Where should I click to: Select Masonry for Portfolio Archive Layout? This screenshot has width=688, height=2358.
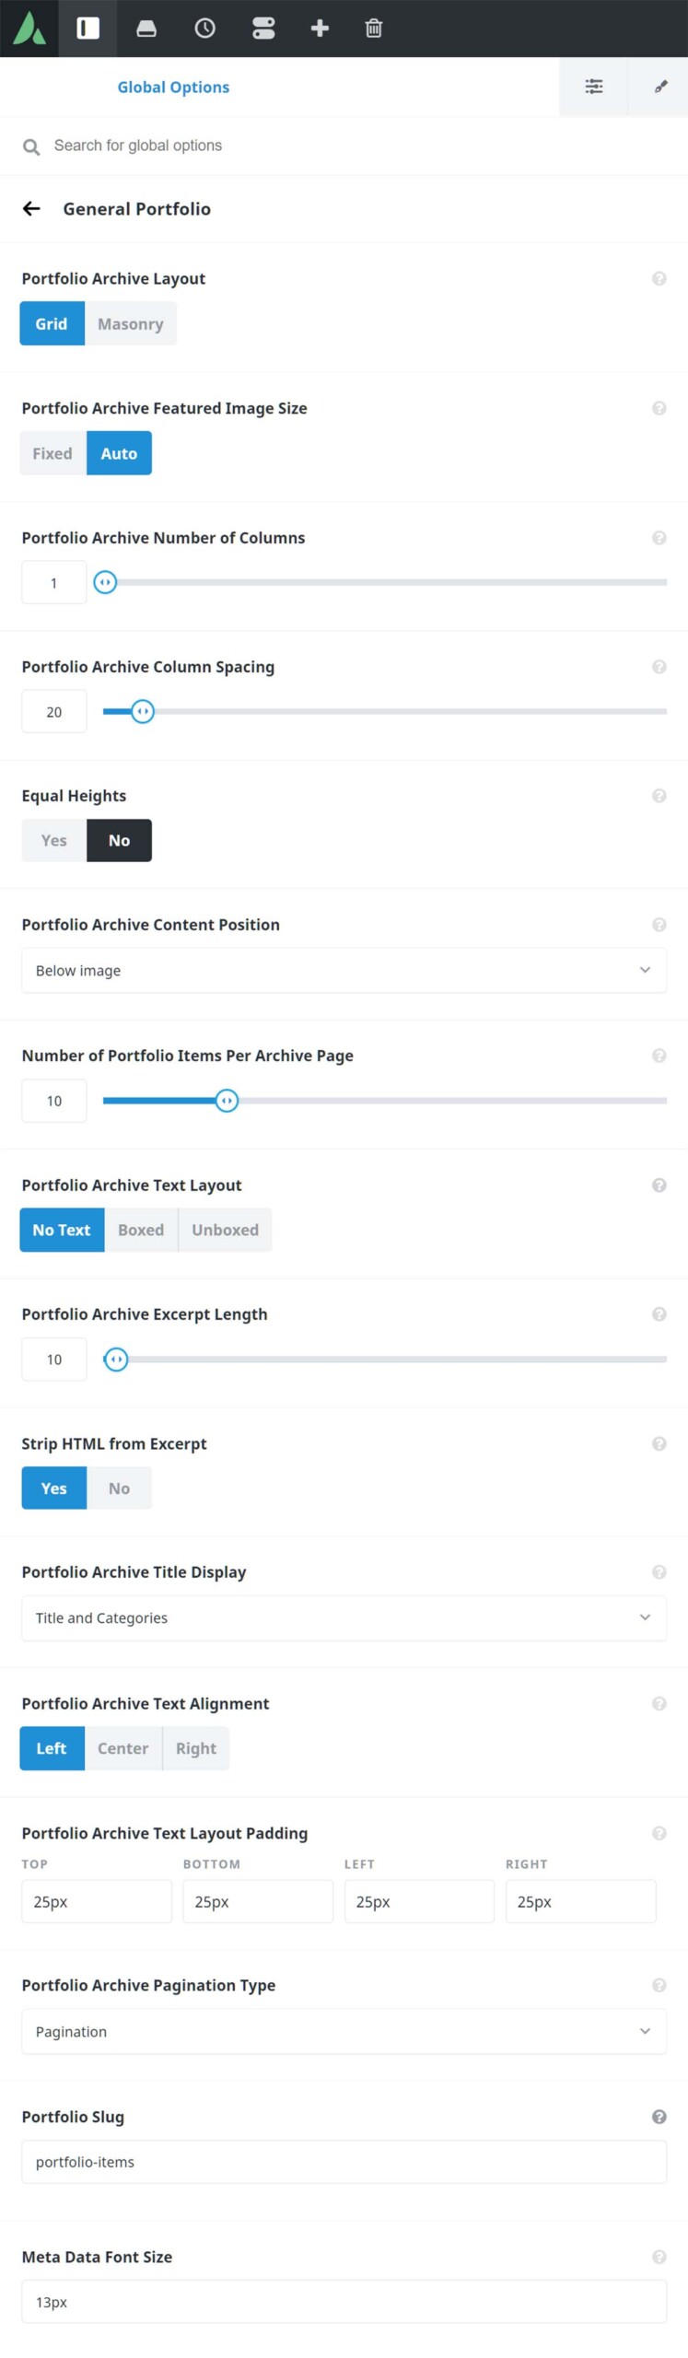pos(131,324)
